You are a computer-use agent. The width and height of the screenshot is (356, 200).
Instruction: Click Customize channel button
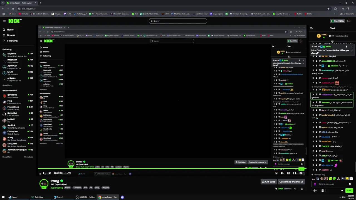291,182
